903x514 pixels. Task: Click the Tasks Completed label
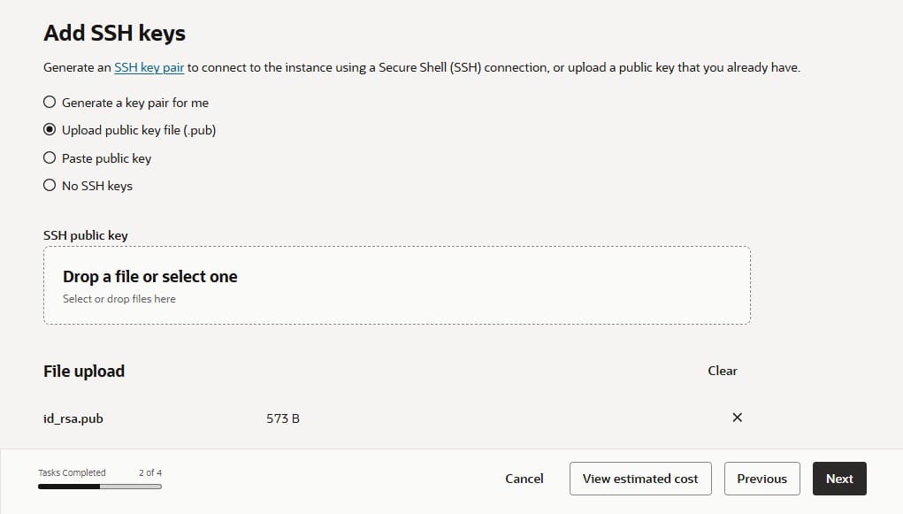point(72,472)
